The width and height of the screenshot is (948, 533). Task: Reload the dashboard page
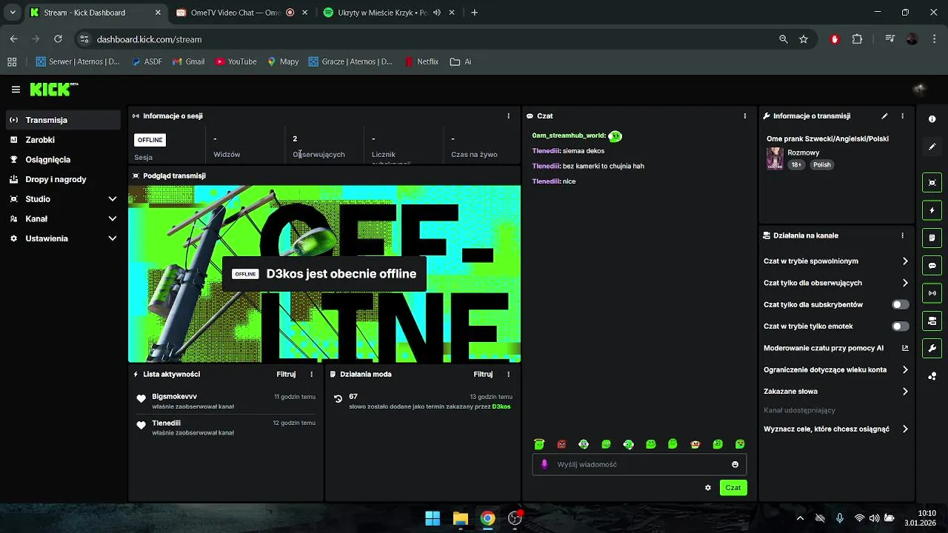point(58,39)
